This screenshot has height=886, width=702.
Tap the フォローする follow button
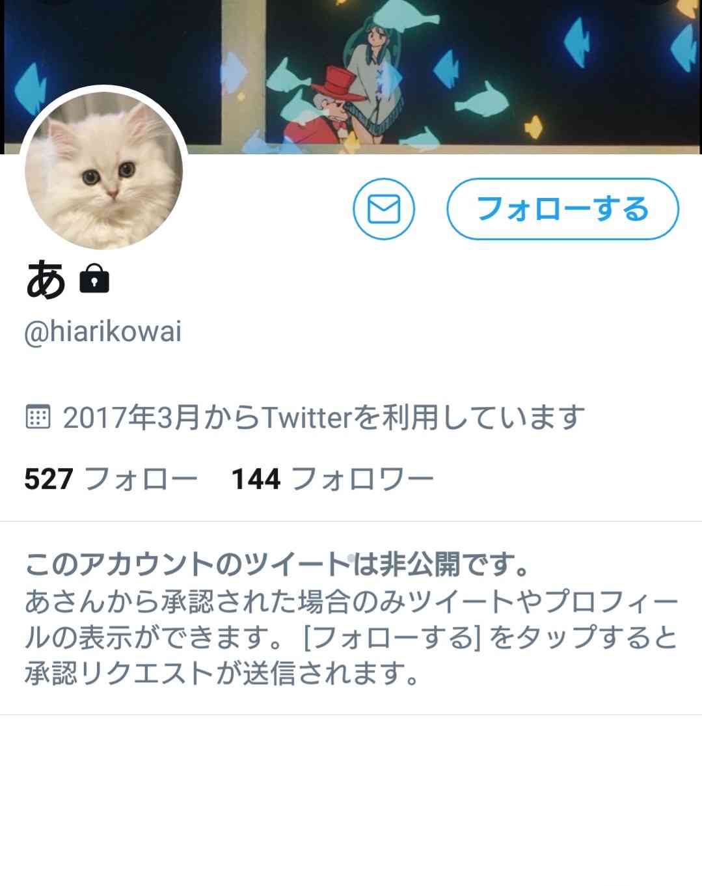pyautogui.click(x=563, y=209)
